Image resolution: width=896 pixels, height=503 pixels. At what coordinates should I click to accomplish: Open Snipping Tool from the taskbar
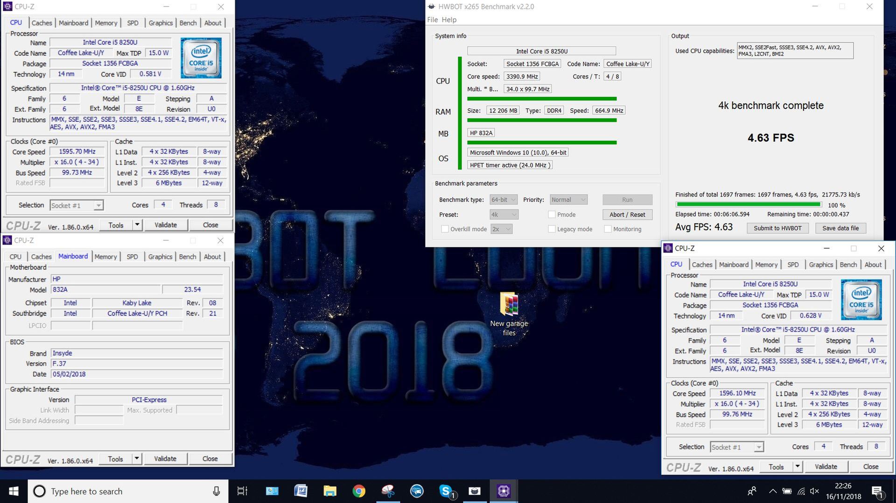[388, 491]
